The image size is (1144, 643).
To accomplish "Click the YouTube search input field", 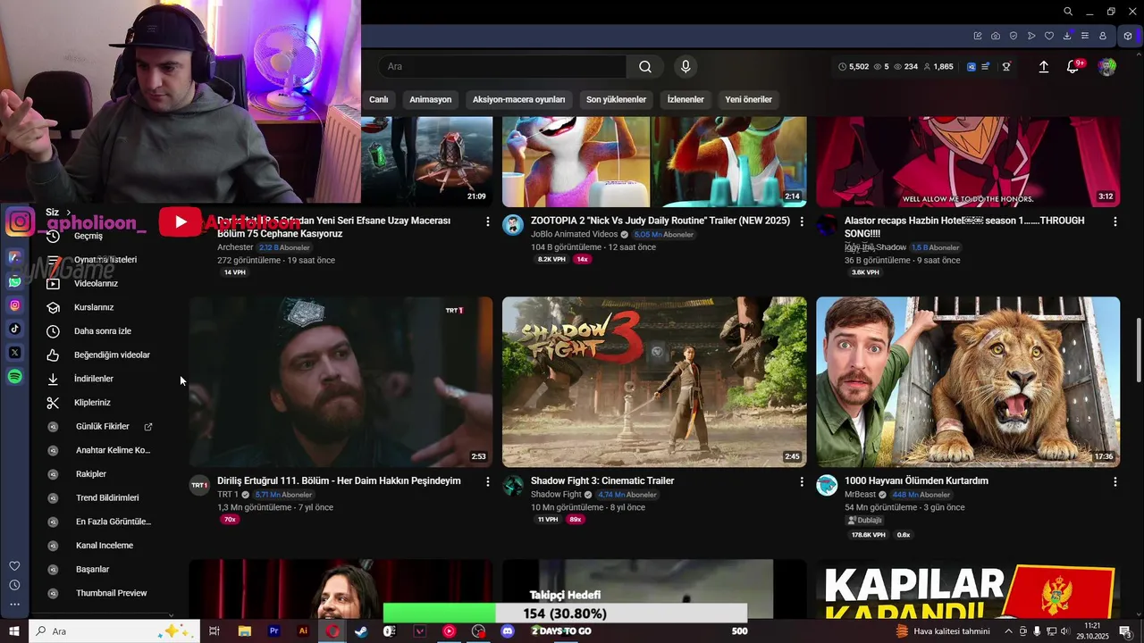I will pyautogui.click(x=502, y=66).
